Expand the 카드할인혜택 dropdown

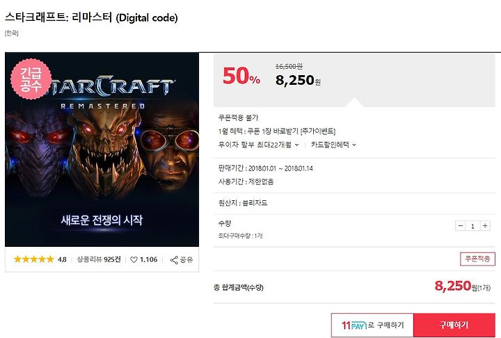pos(333,145)
